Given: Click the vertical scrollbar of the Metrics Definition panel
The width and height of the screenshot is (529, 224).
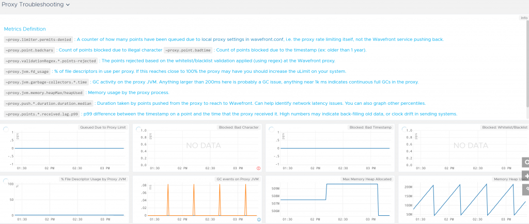Looking at the screenshot, I should (x=527, y=64).
